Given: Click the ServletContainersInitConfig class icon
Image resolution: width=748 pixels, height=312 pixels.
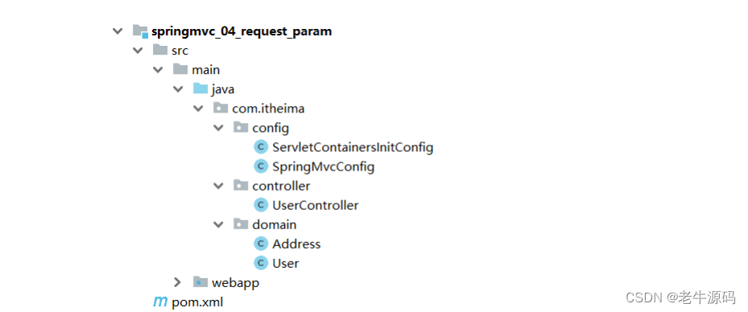Looking at the screenshot, I should 260,147.
